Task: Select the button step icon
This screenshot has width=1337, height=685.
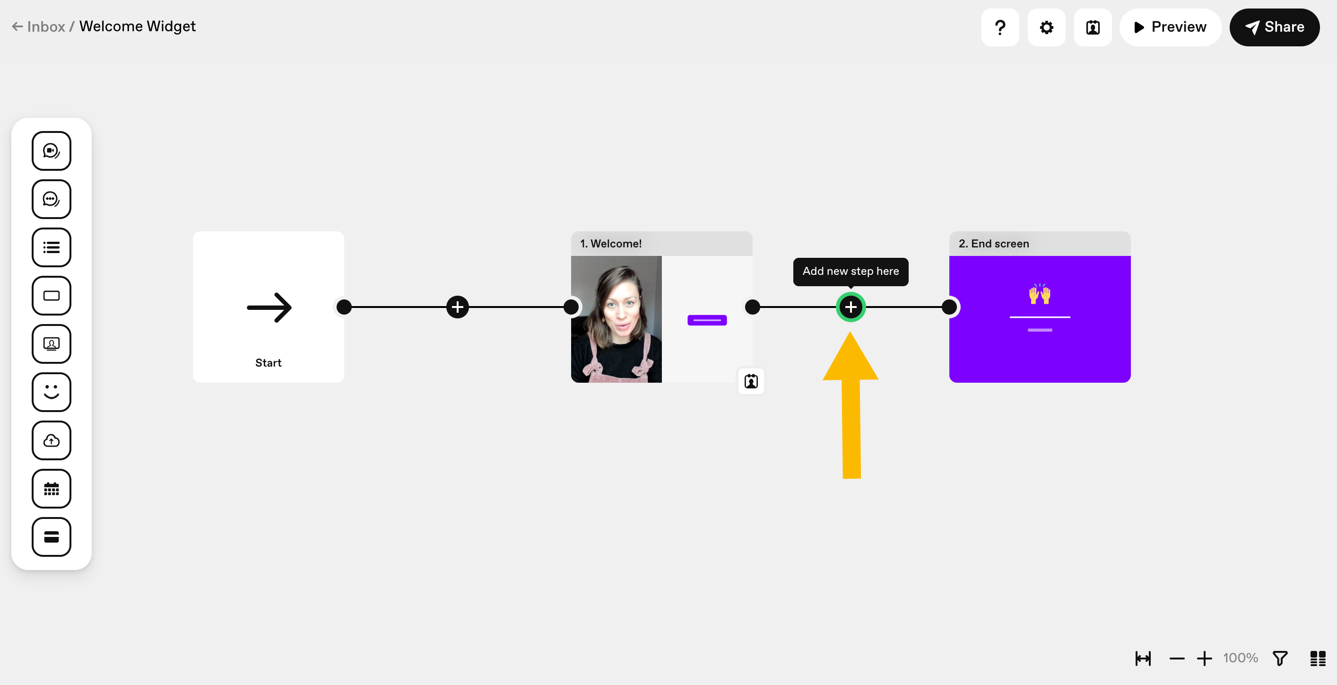Action: [52, 296]
